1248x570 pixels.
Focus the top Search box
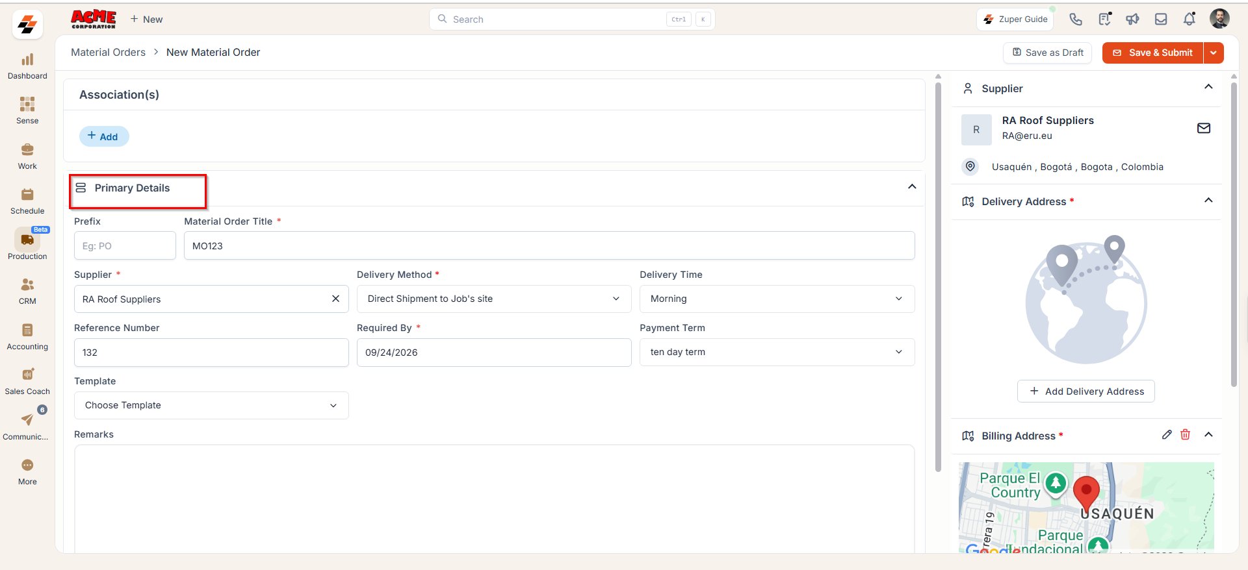pyautogui.click(x=572, y=19)
